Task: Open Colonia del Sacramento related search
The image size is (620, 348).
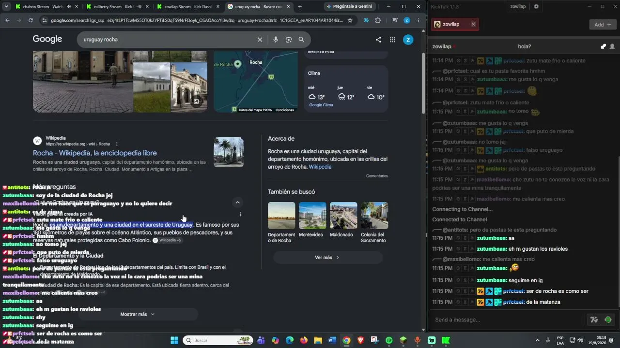Action: 374,222
